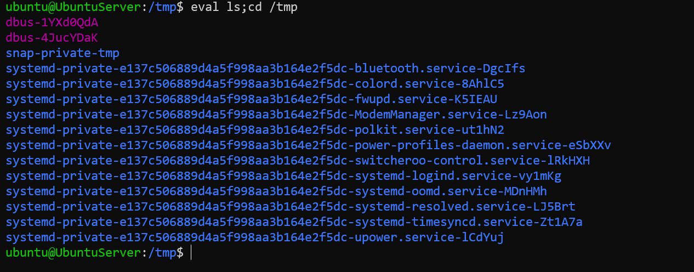Select the switcheroo-control.service-lRkHXH line
This screenshot has width=694, height=272.
(298, 161)
